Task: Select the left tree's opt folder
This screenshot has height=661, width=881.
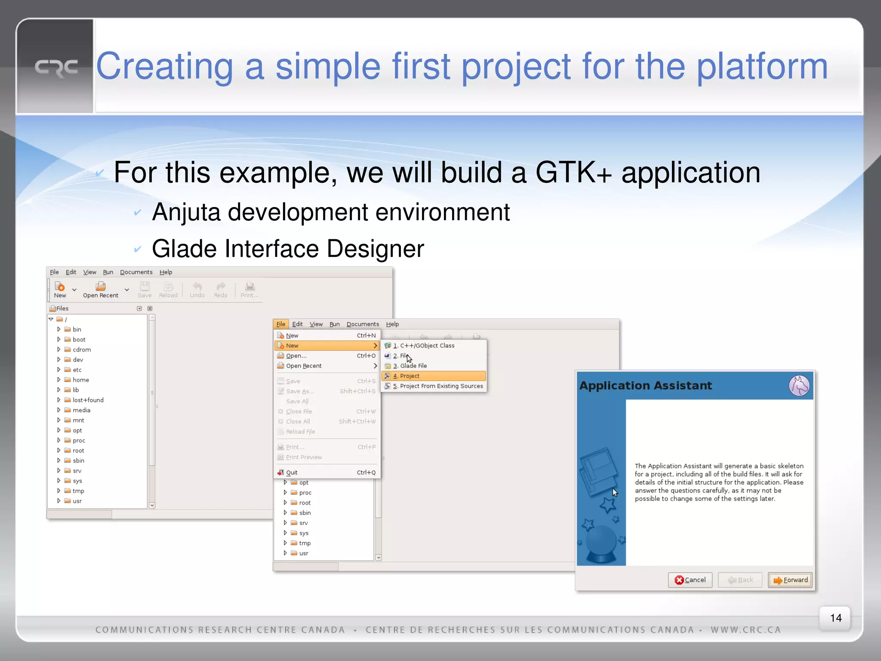Action: point(77,430)
